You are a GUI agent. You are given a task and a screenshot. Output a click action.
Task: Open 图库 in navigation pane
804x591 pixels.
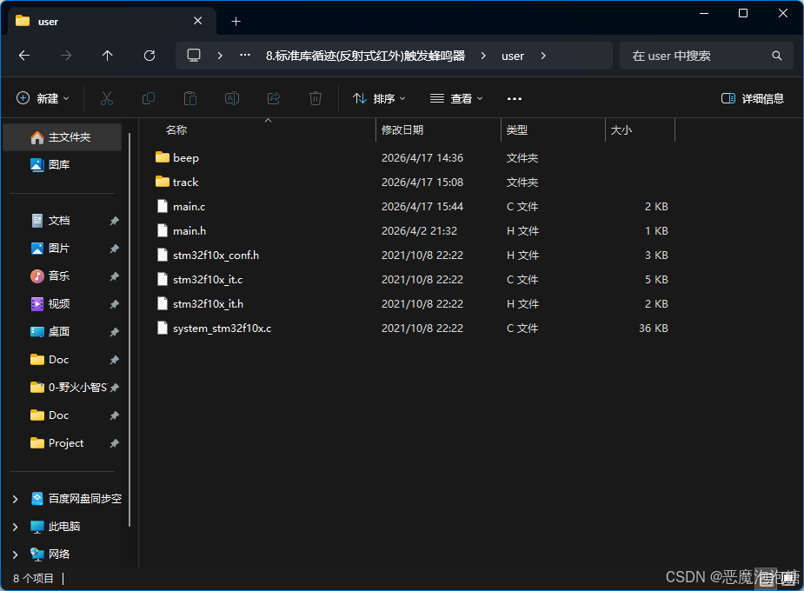coord(63,164)
